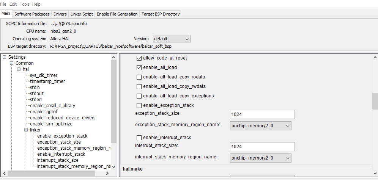Open the Enable File Generation tab
This screenshot has width=378, height=180.
point(117,14)
